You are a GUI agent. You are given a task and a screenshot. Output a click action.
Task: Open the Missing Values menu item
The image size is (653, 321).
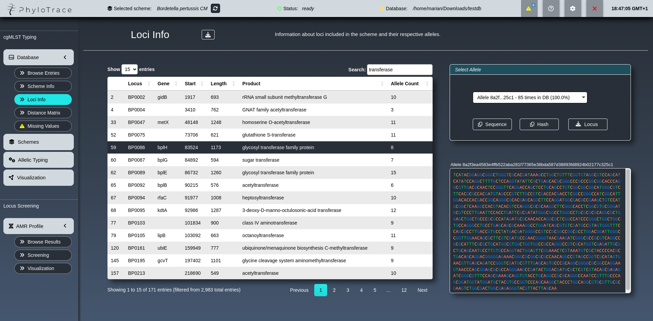[43, 126]
